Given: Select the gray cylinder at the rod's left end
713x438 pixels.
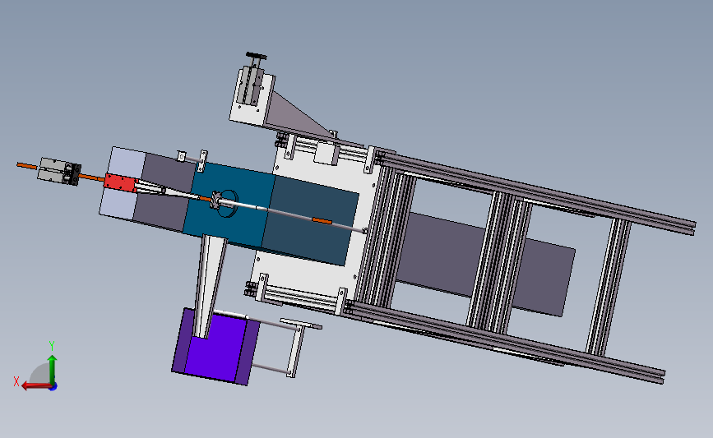Looking at the screenshot, I should 59,171.
